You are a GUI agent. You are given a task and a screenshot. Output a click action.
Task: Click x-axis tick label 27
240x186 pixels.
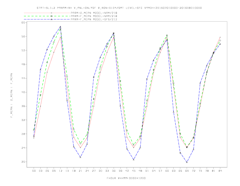click(94, 171)
